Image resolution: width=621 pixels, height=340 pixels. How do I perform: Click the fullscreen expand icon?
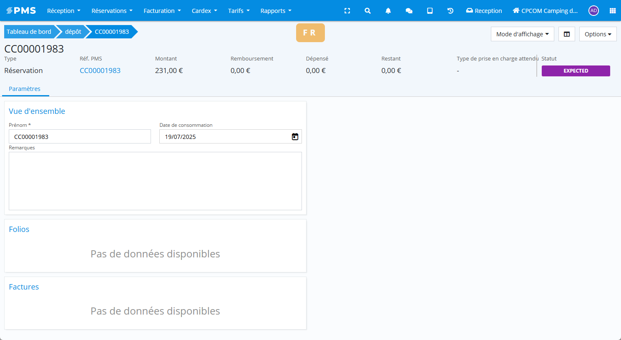click(347, 11)
